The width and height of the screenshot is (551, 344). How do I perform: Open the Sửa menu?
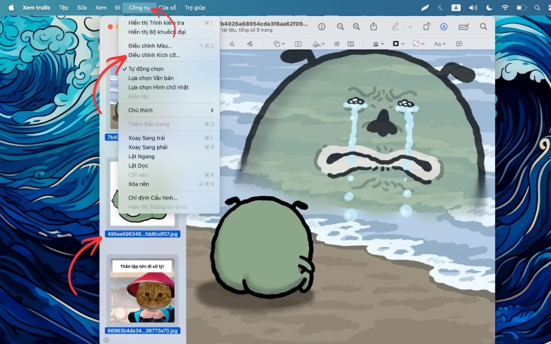coord(82,8)
